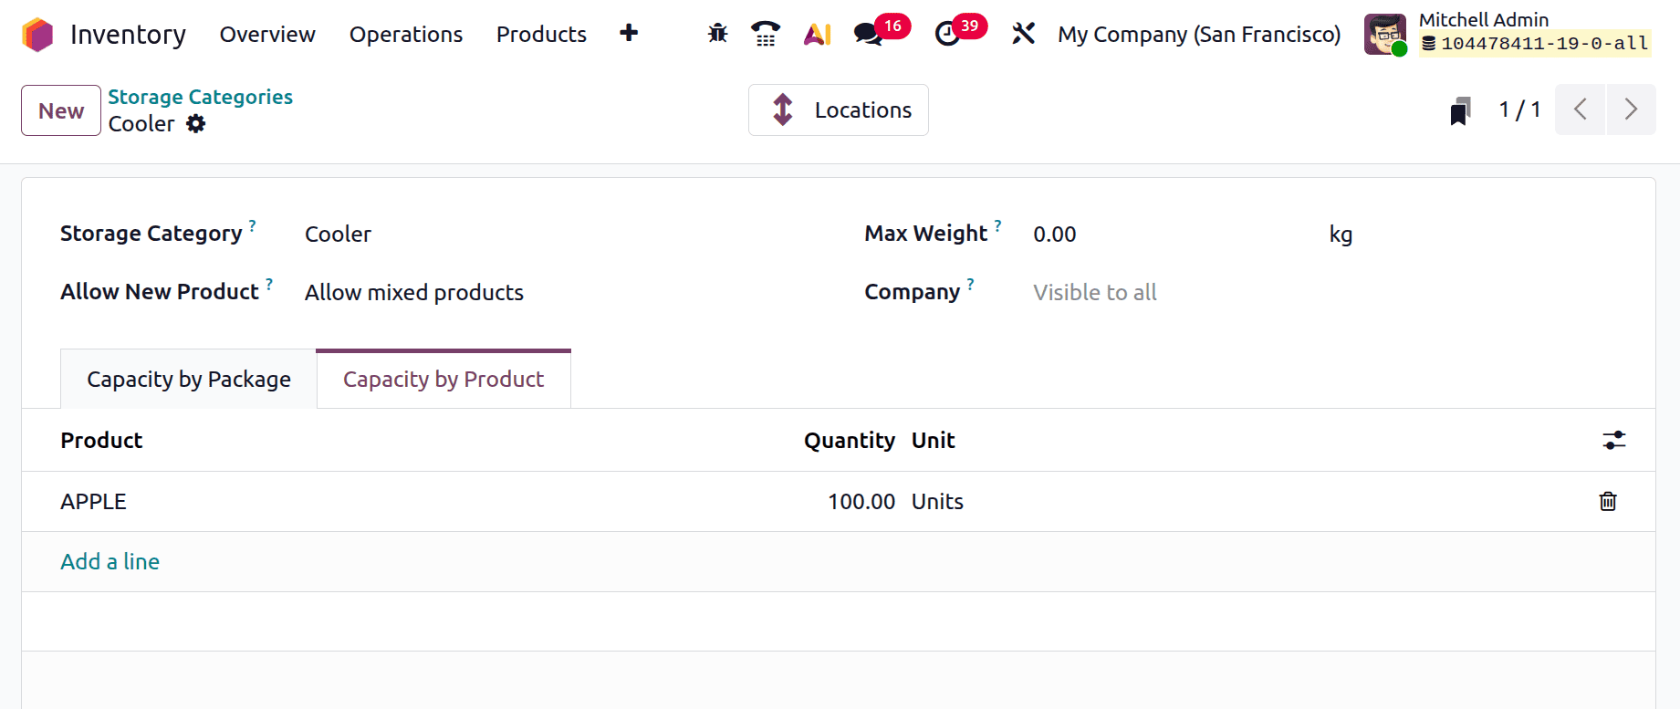Screen dimensions: 1680x709
Task: Switch to the Capacity by Package tab
Action: (189, 380)
